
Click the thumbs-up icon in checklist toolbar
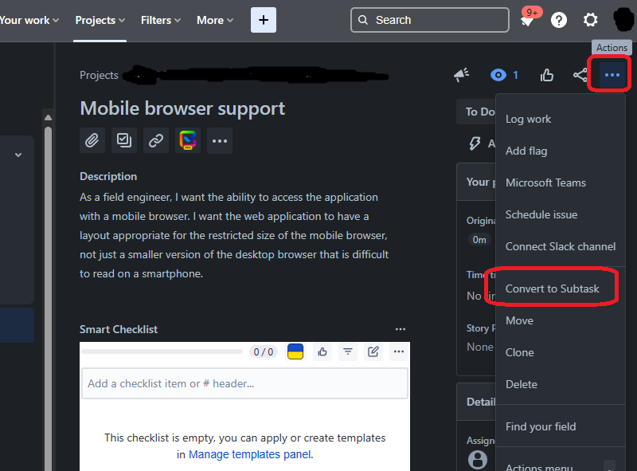pos(322,351)
